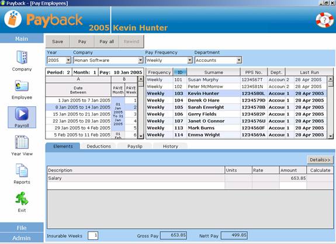Click the Pay button
Viewport: 336px width, 244px height.
[x=82, y=41]
